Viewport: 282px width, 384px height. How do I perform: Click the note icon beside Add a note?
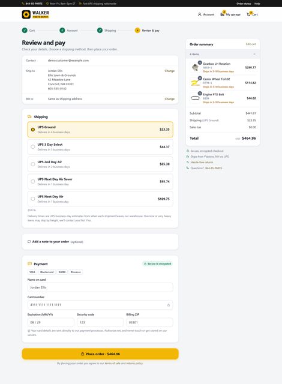point(29,242)
